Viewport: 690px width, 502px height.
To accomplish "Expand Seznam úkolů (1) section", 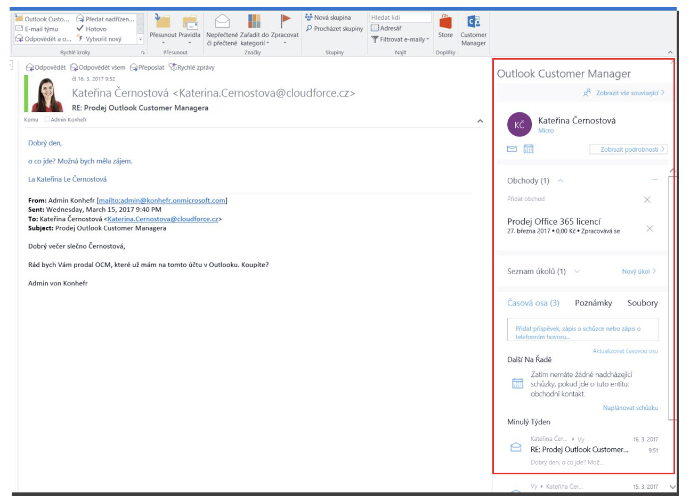I will 577,271.
